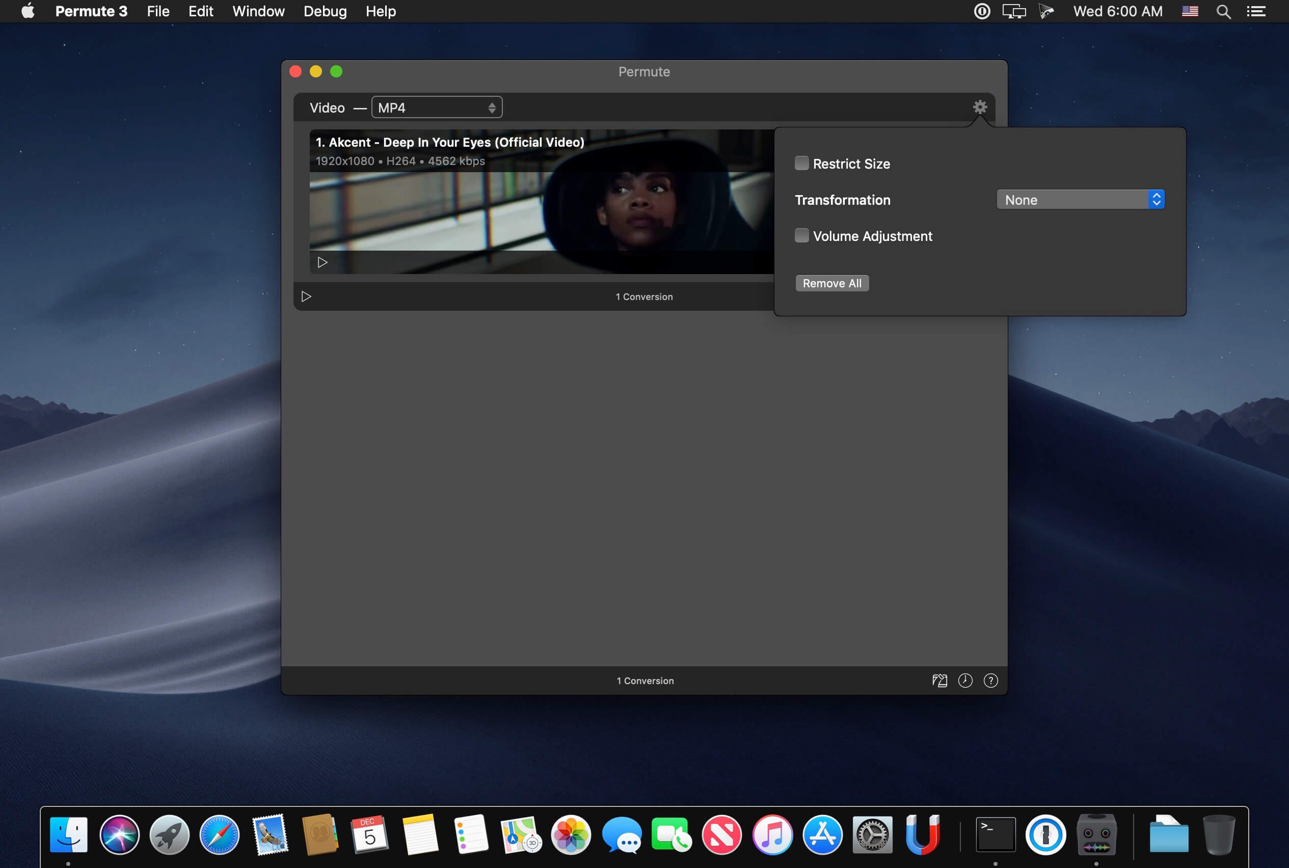Click the Remove All button

click(x=831, y=283)
